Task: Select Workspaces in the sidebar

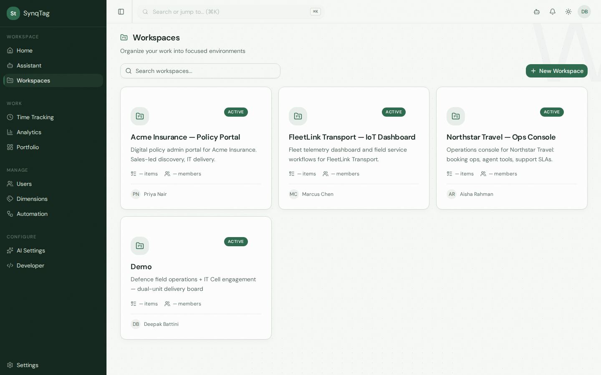Action: pyautogui.click(x=53, y=80)
